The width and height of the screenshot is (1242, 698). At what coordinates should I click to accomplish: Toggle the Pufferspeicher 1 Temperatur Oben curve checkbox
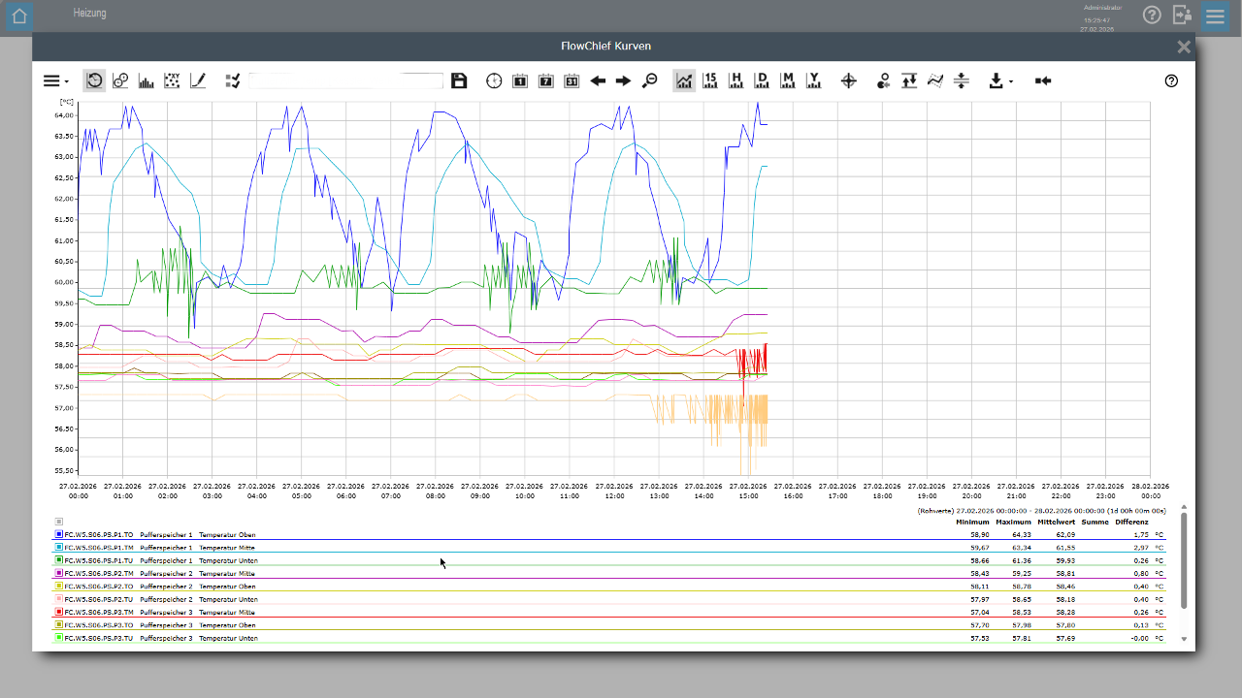[x=59, y=534]
